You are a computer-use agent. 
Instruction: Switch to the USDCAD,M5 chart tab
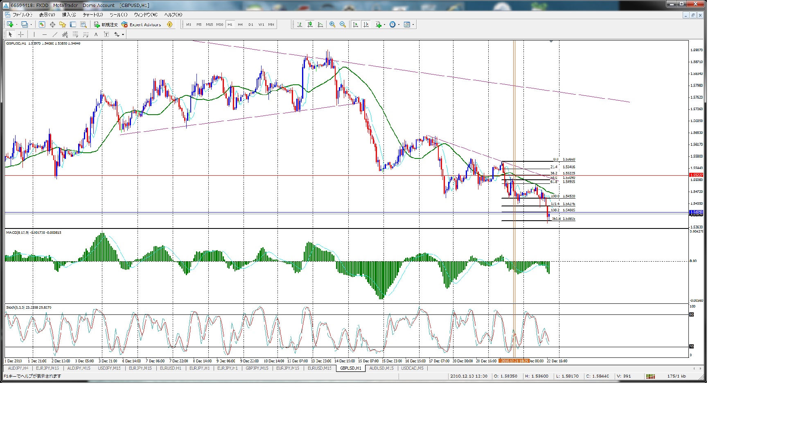[413, 368]
